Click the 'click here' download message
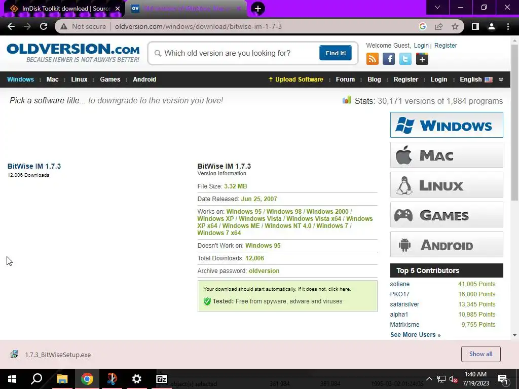The height and width of the screenshot is (389, 519). pyautogui.click(x=339, y=289)
